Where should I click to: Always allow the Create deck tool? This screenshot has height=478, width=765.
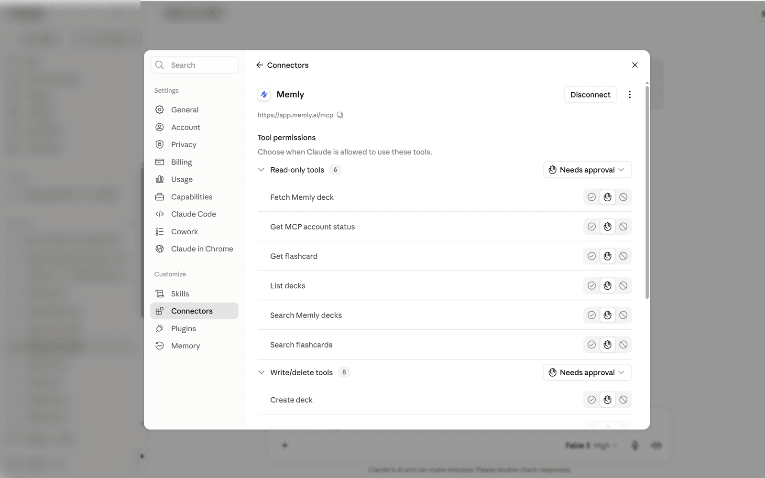[x=591, y=400]
